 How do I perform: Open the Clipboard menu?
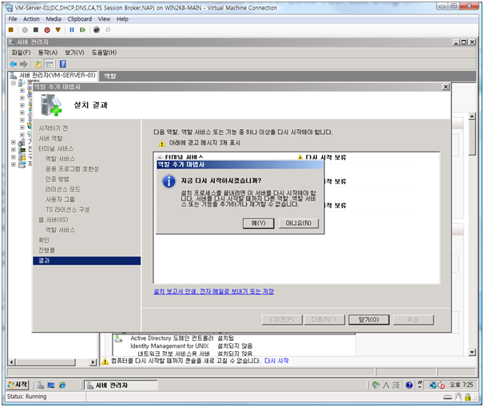click(x=80, y=19)
